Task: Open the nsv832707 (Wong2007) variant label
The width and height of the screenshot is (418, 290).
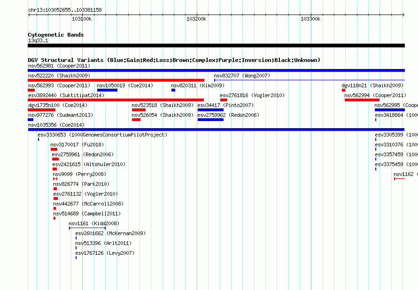Action: [242, 76]
